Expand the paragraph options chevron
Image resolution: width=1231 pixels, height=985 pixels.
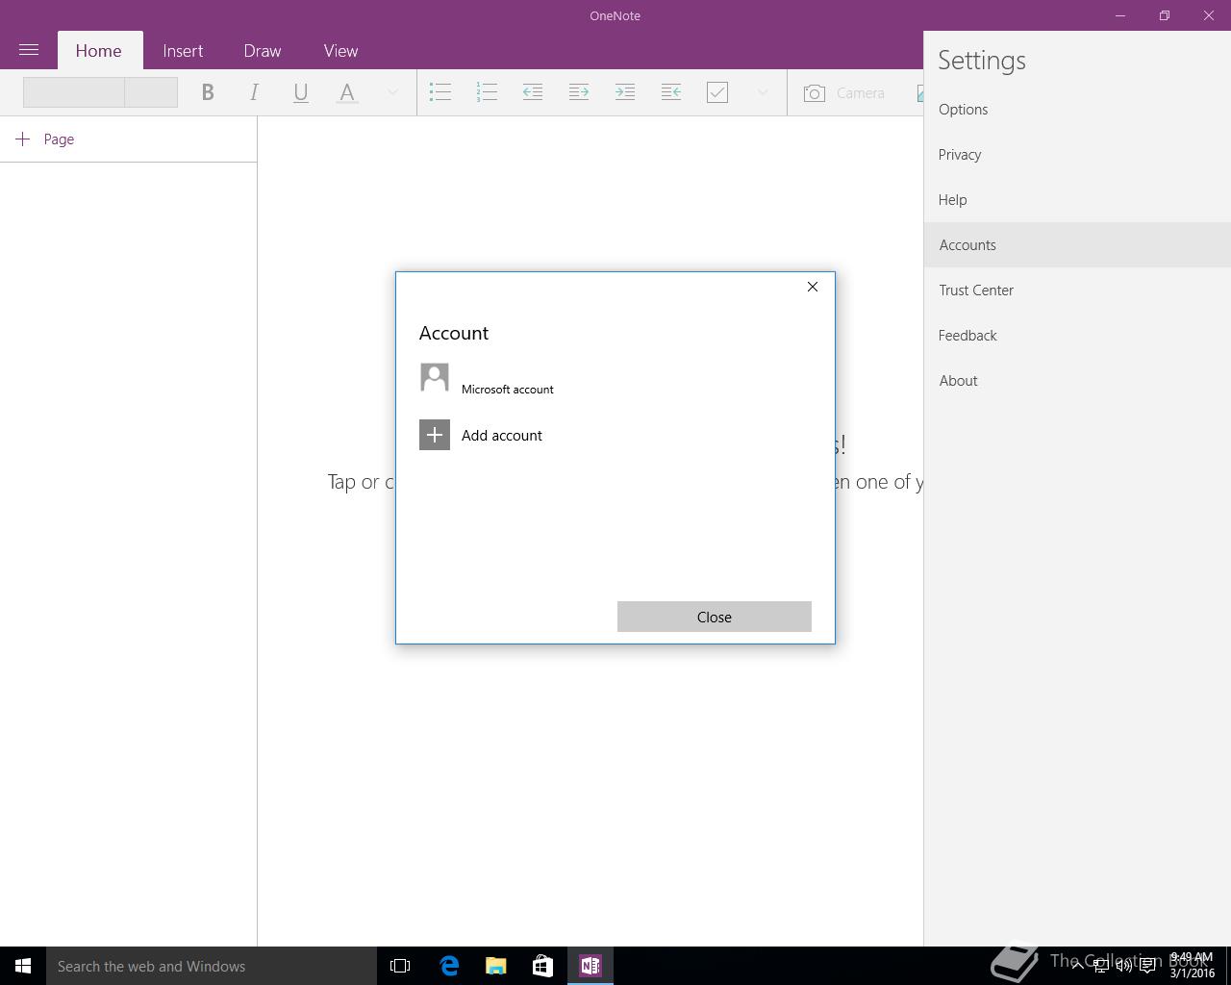pyautogui.click(x=763, y=92)
